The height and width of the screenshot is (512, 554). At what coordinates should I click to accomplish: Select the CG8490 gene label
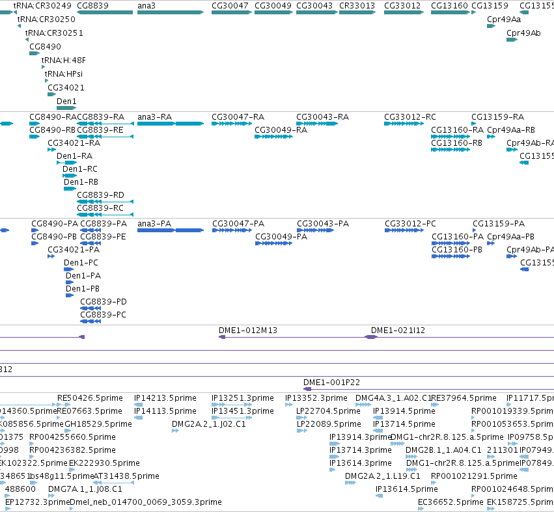(45, 47)
